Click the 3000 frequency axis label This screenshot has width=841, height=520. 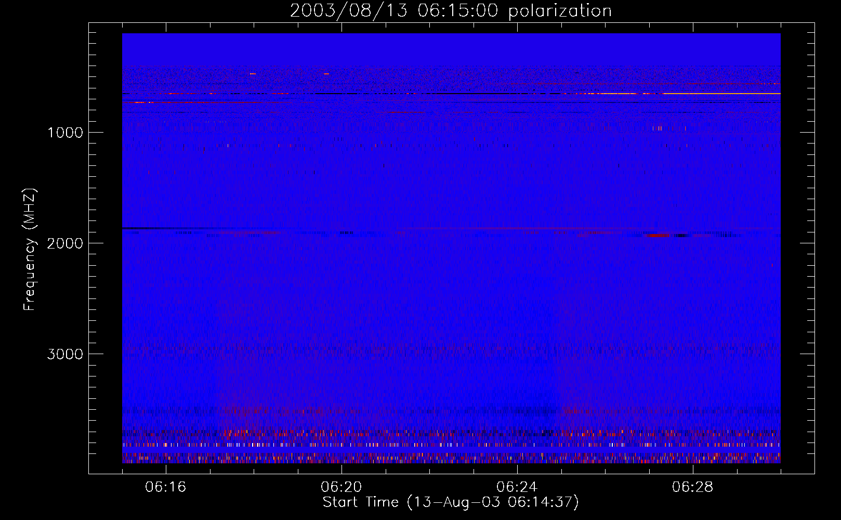click(65, 354)
